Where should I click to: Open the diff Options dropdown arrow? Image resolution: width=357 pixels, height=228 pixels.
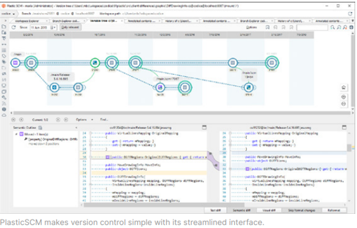coord(92,120)
